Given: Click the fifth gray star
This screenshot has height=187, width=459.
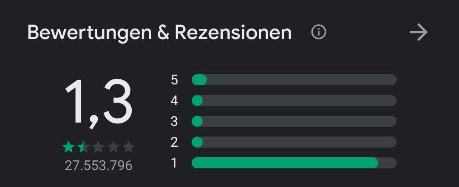Looking at the screenshot, I should point(128,147).
